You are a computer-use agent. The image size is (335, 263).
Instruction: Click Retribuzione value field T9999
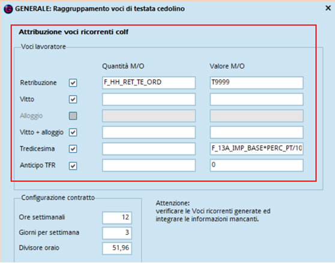(x=256, y=83)
